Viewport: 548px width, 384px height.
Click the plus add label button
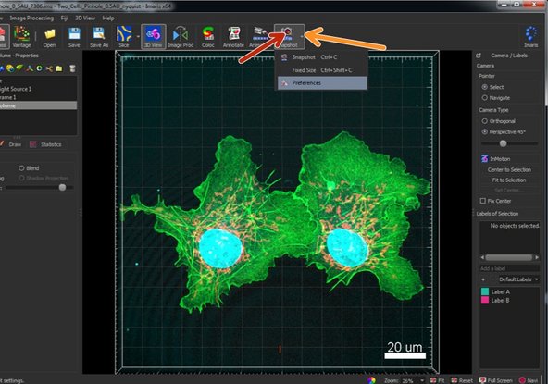point(483,279)
